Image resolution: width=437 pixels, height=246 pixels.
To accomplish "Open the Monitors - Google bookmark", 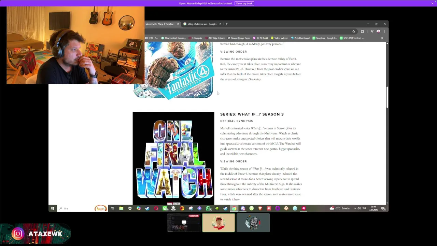I will click(325, 38).
